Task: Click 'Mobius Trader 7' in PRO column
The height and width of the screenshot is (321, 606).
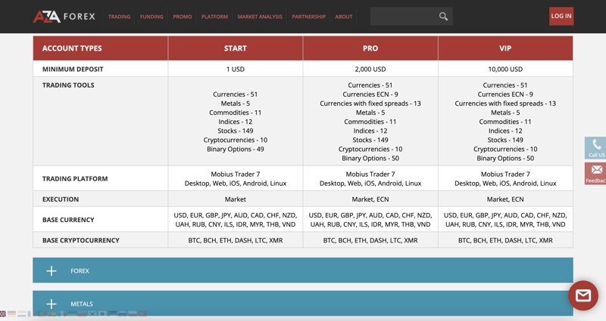Action: 370,174
